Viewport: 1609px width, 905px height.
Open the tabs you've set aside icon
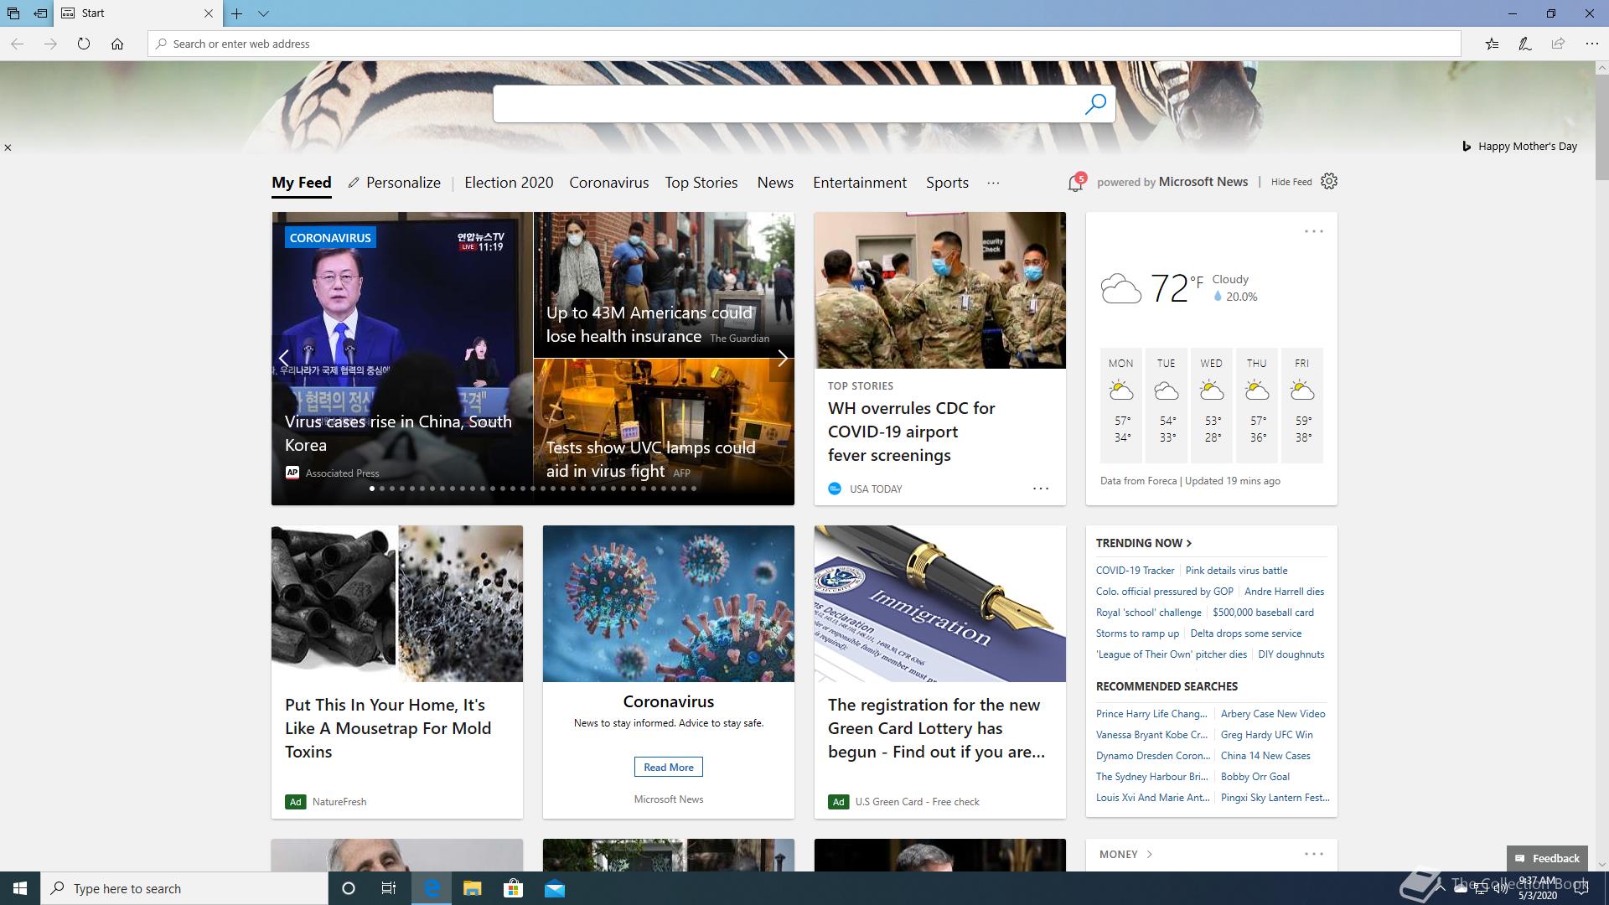click(13, 13)
